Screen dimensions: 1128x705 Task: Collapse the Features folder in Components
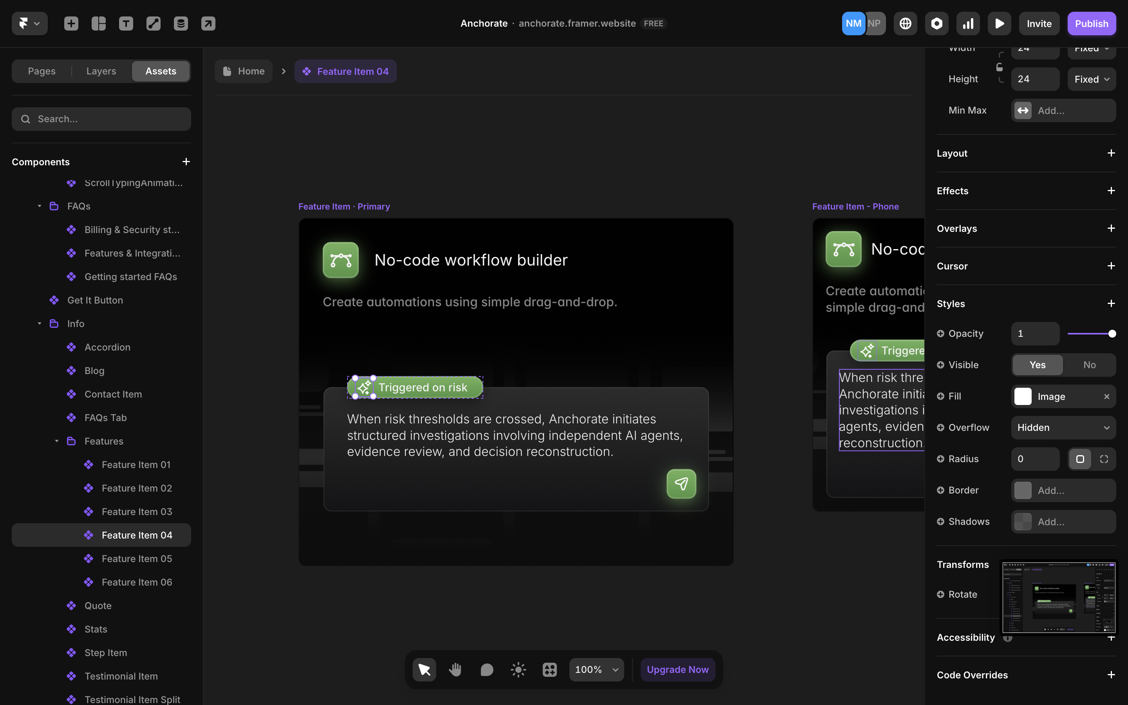[x=57, y=441]
